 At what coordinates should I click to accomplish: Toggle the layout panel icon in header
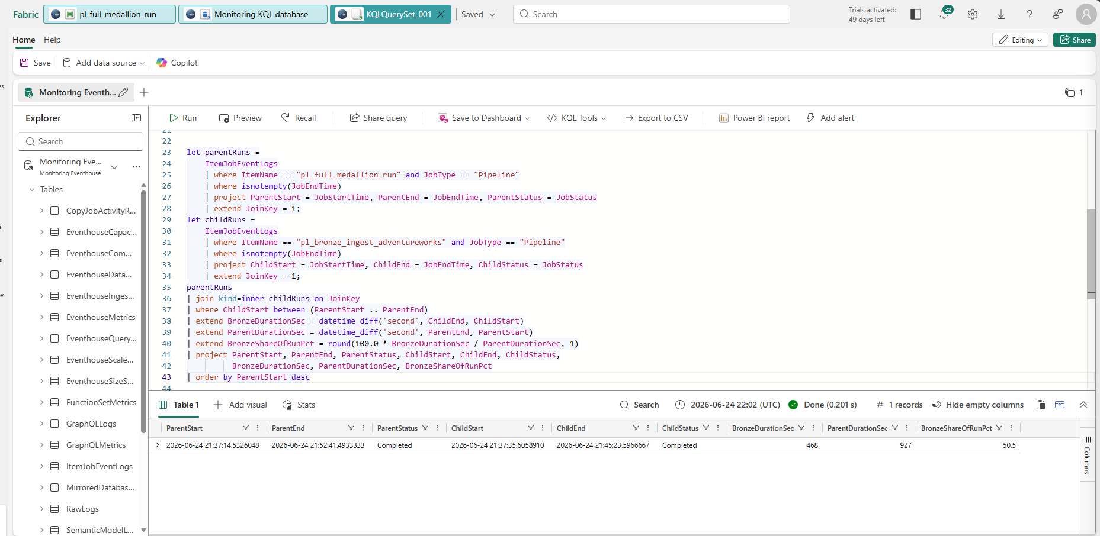coord(916,14)
